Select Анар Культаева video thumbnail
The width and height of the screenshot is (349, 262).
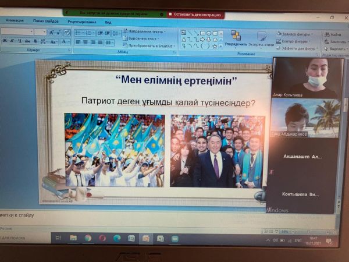305,77
